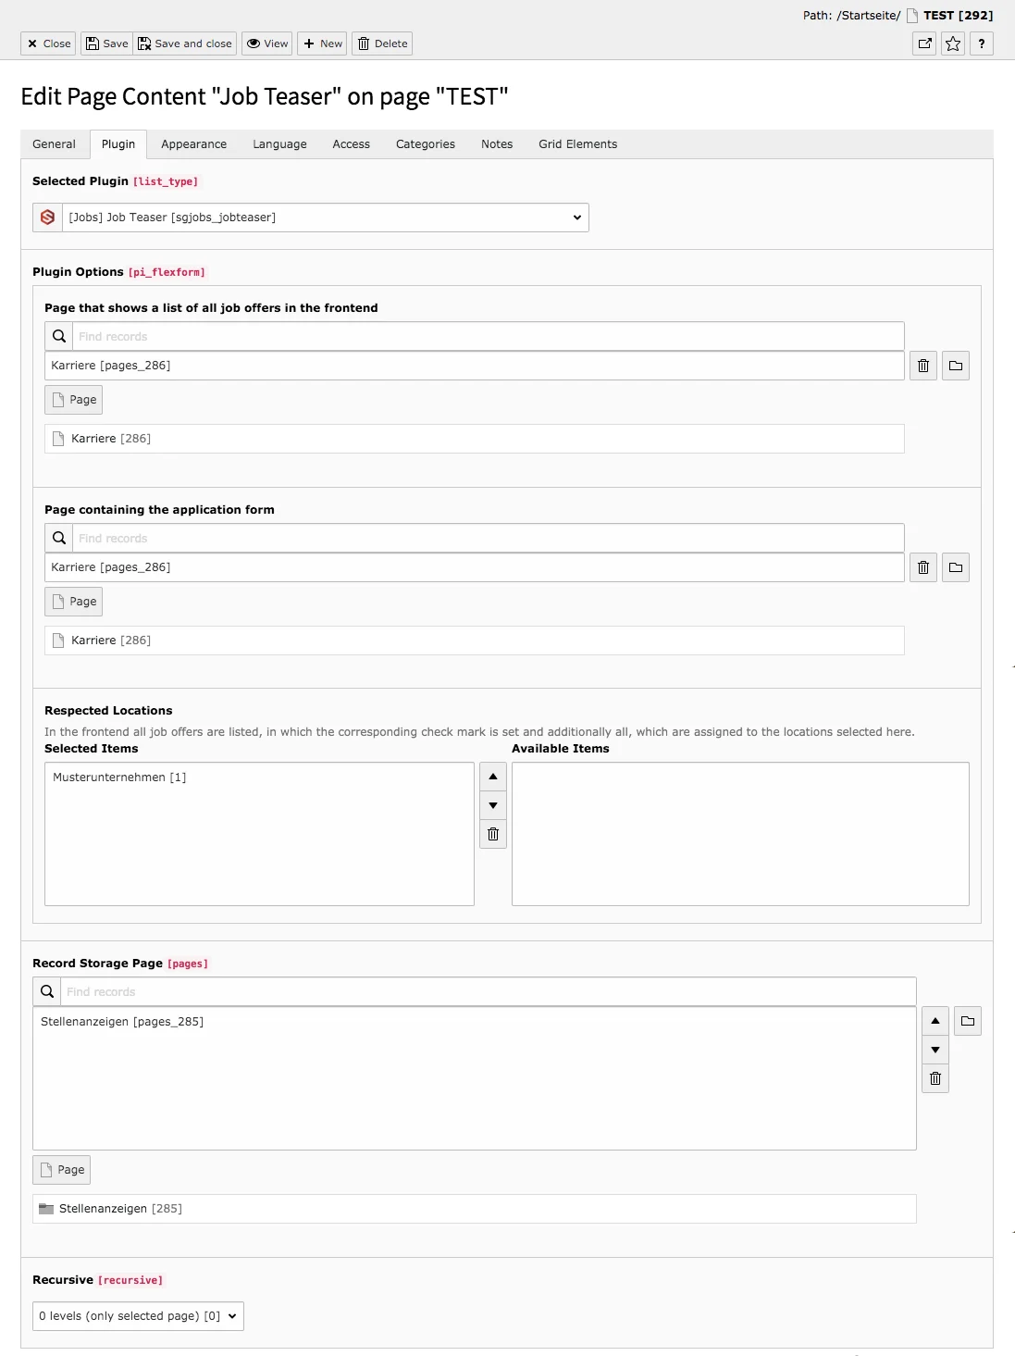
Task: Change the Recursive levels dropdown
Action: [x=137, y=1315]
